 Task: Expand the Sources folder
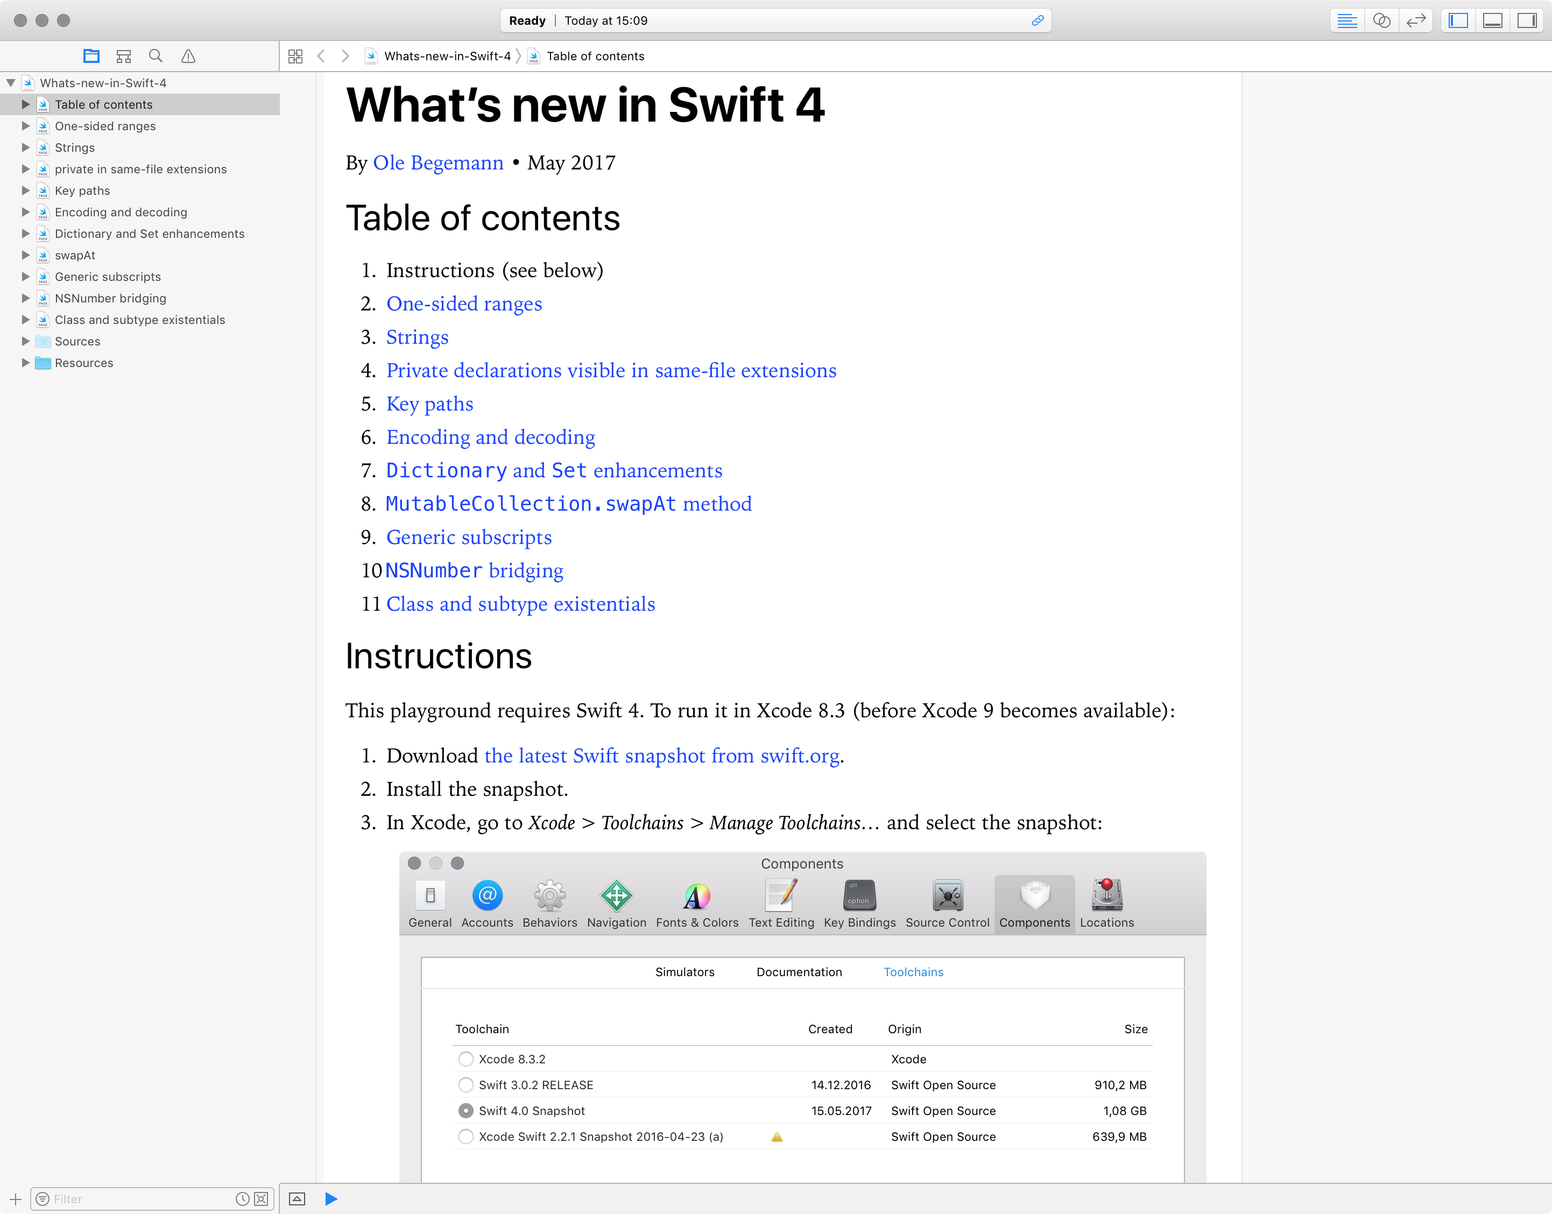pyautogui.click(x=26, y=341)
